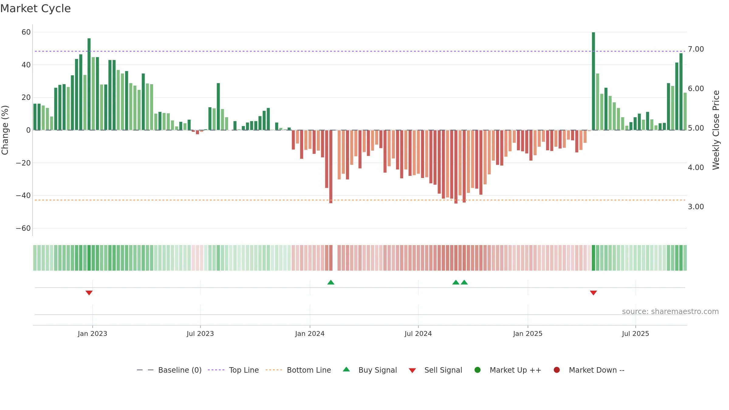Image resolution: width=729 pixels, height=410 pixels.
Task: Click the red Sell Signal triangle legend icon
Action: 412,371
